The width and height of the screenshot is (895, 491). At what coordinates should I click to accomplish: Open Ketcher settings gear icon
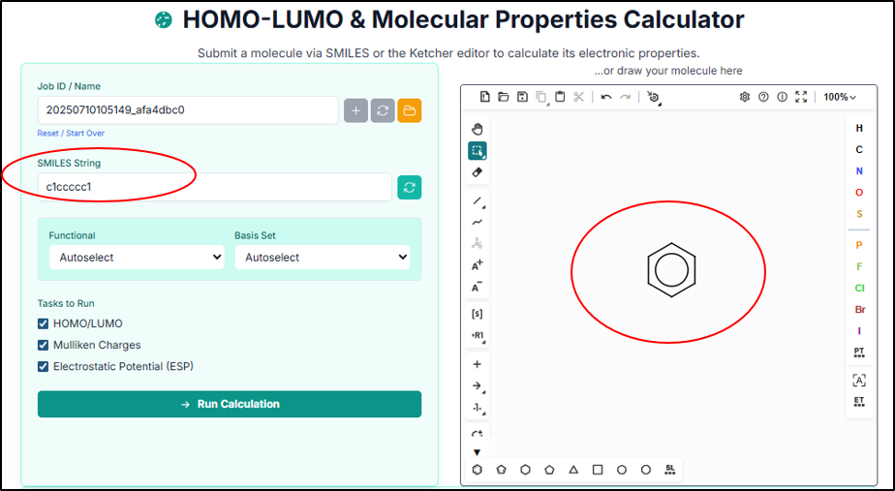click(x=745, y=97)
